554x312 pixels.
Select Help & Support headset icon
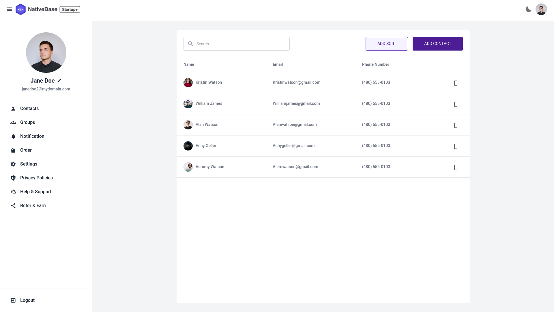[13, 192]
